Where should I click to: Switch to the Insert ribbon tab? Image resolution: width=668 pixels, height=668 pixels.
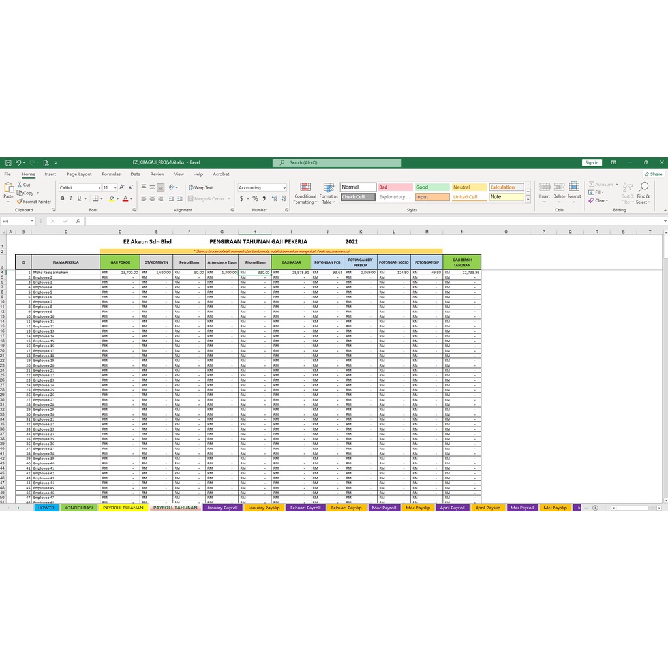pos(50,174)
